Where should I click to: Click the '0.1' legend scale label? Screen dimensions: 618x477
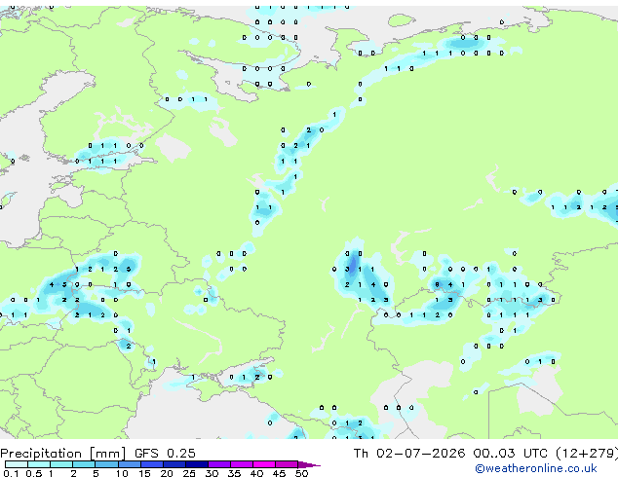pos(11,473)
